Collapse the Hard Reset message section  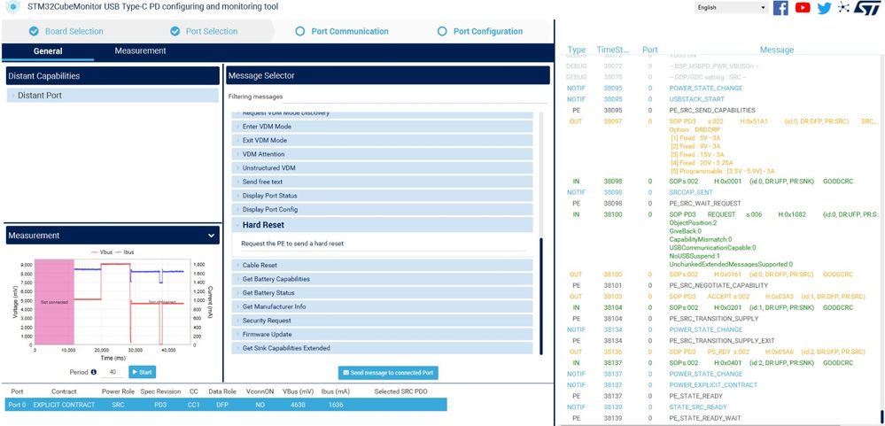[382, 225]
